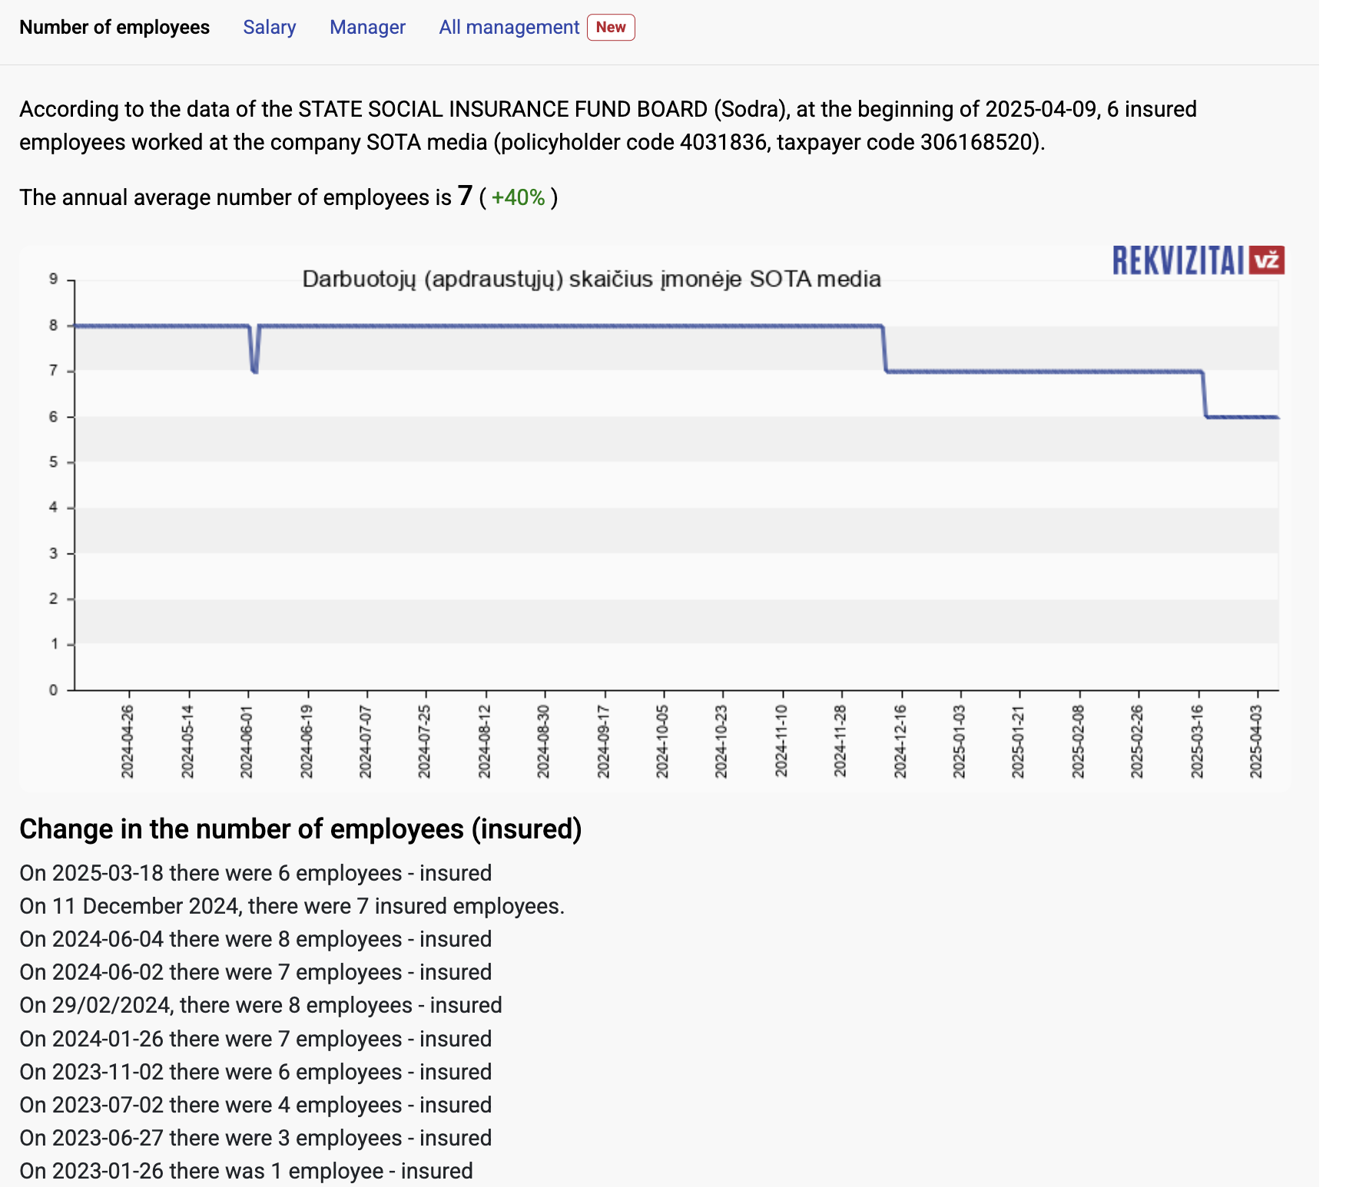The width and height of the screenshot is (1346, 1187).
Task: Click the line drop near 2025-03-16
Action: [1204, 395]
